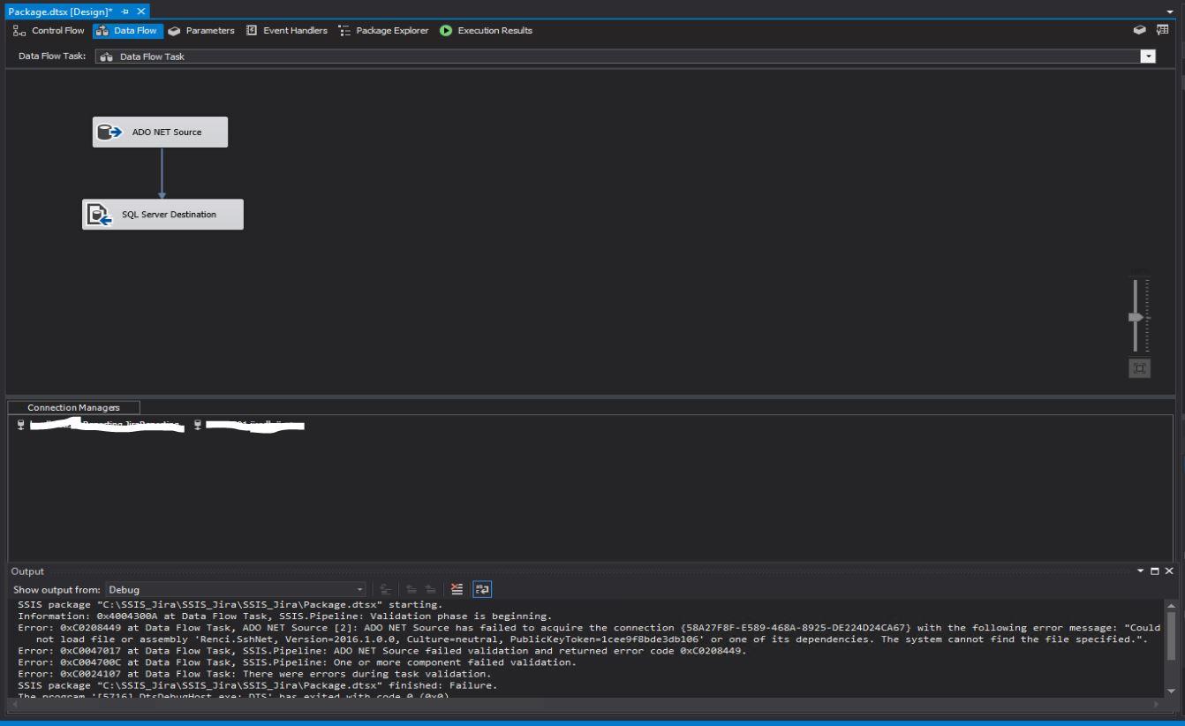Click the 'Show output from:' label
The height and width of the screenshot is (726, 1185).
point(57,589)
